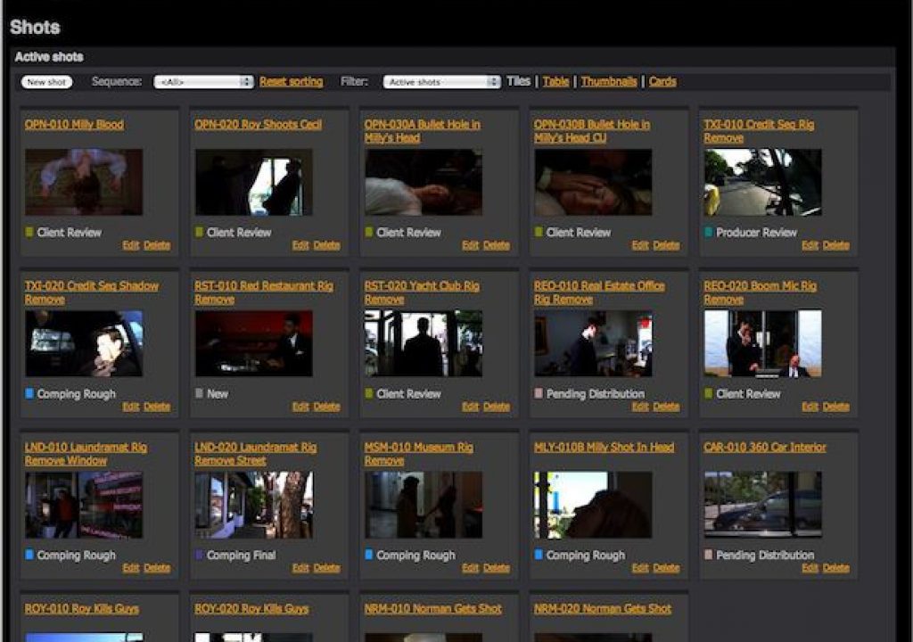Click OPN-010 Client Review olive swatch
The image size is (913, 642).
pos(29,232)
